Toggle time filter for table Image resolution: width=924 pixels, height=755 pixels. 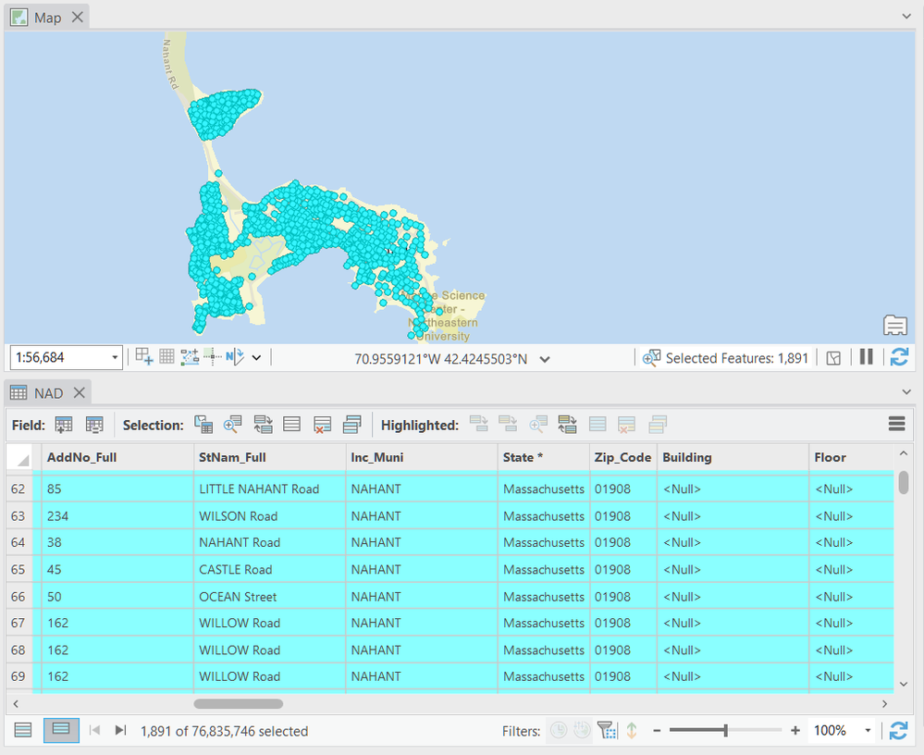pyautogui.click(x=558, y=731)
